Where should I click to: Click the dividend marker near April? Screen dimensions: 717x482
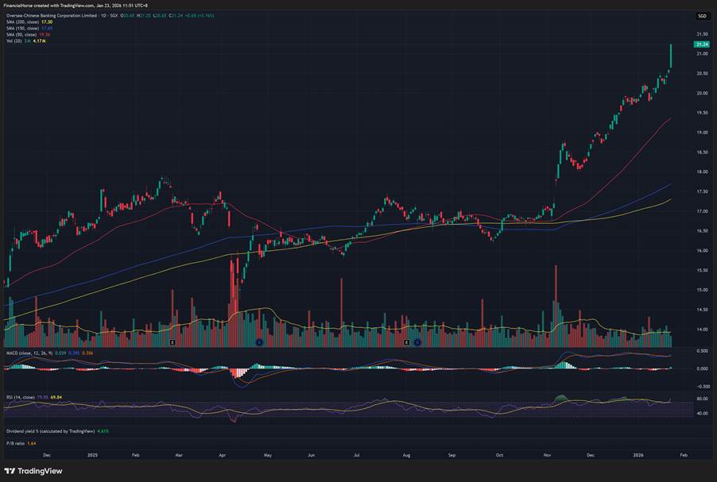tap(259, 341)
